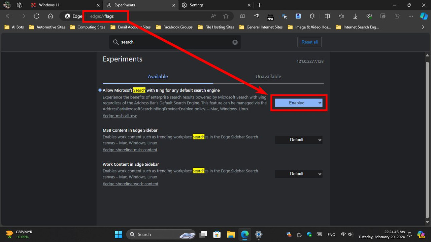Click the Reset all button

pyautogui.click(x=309, y=42)
